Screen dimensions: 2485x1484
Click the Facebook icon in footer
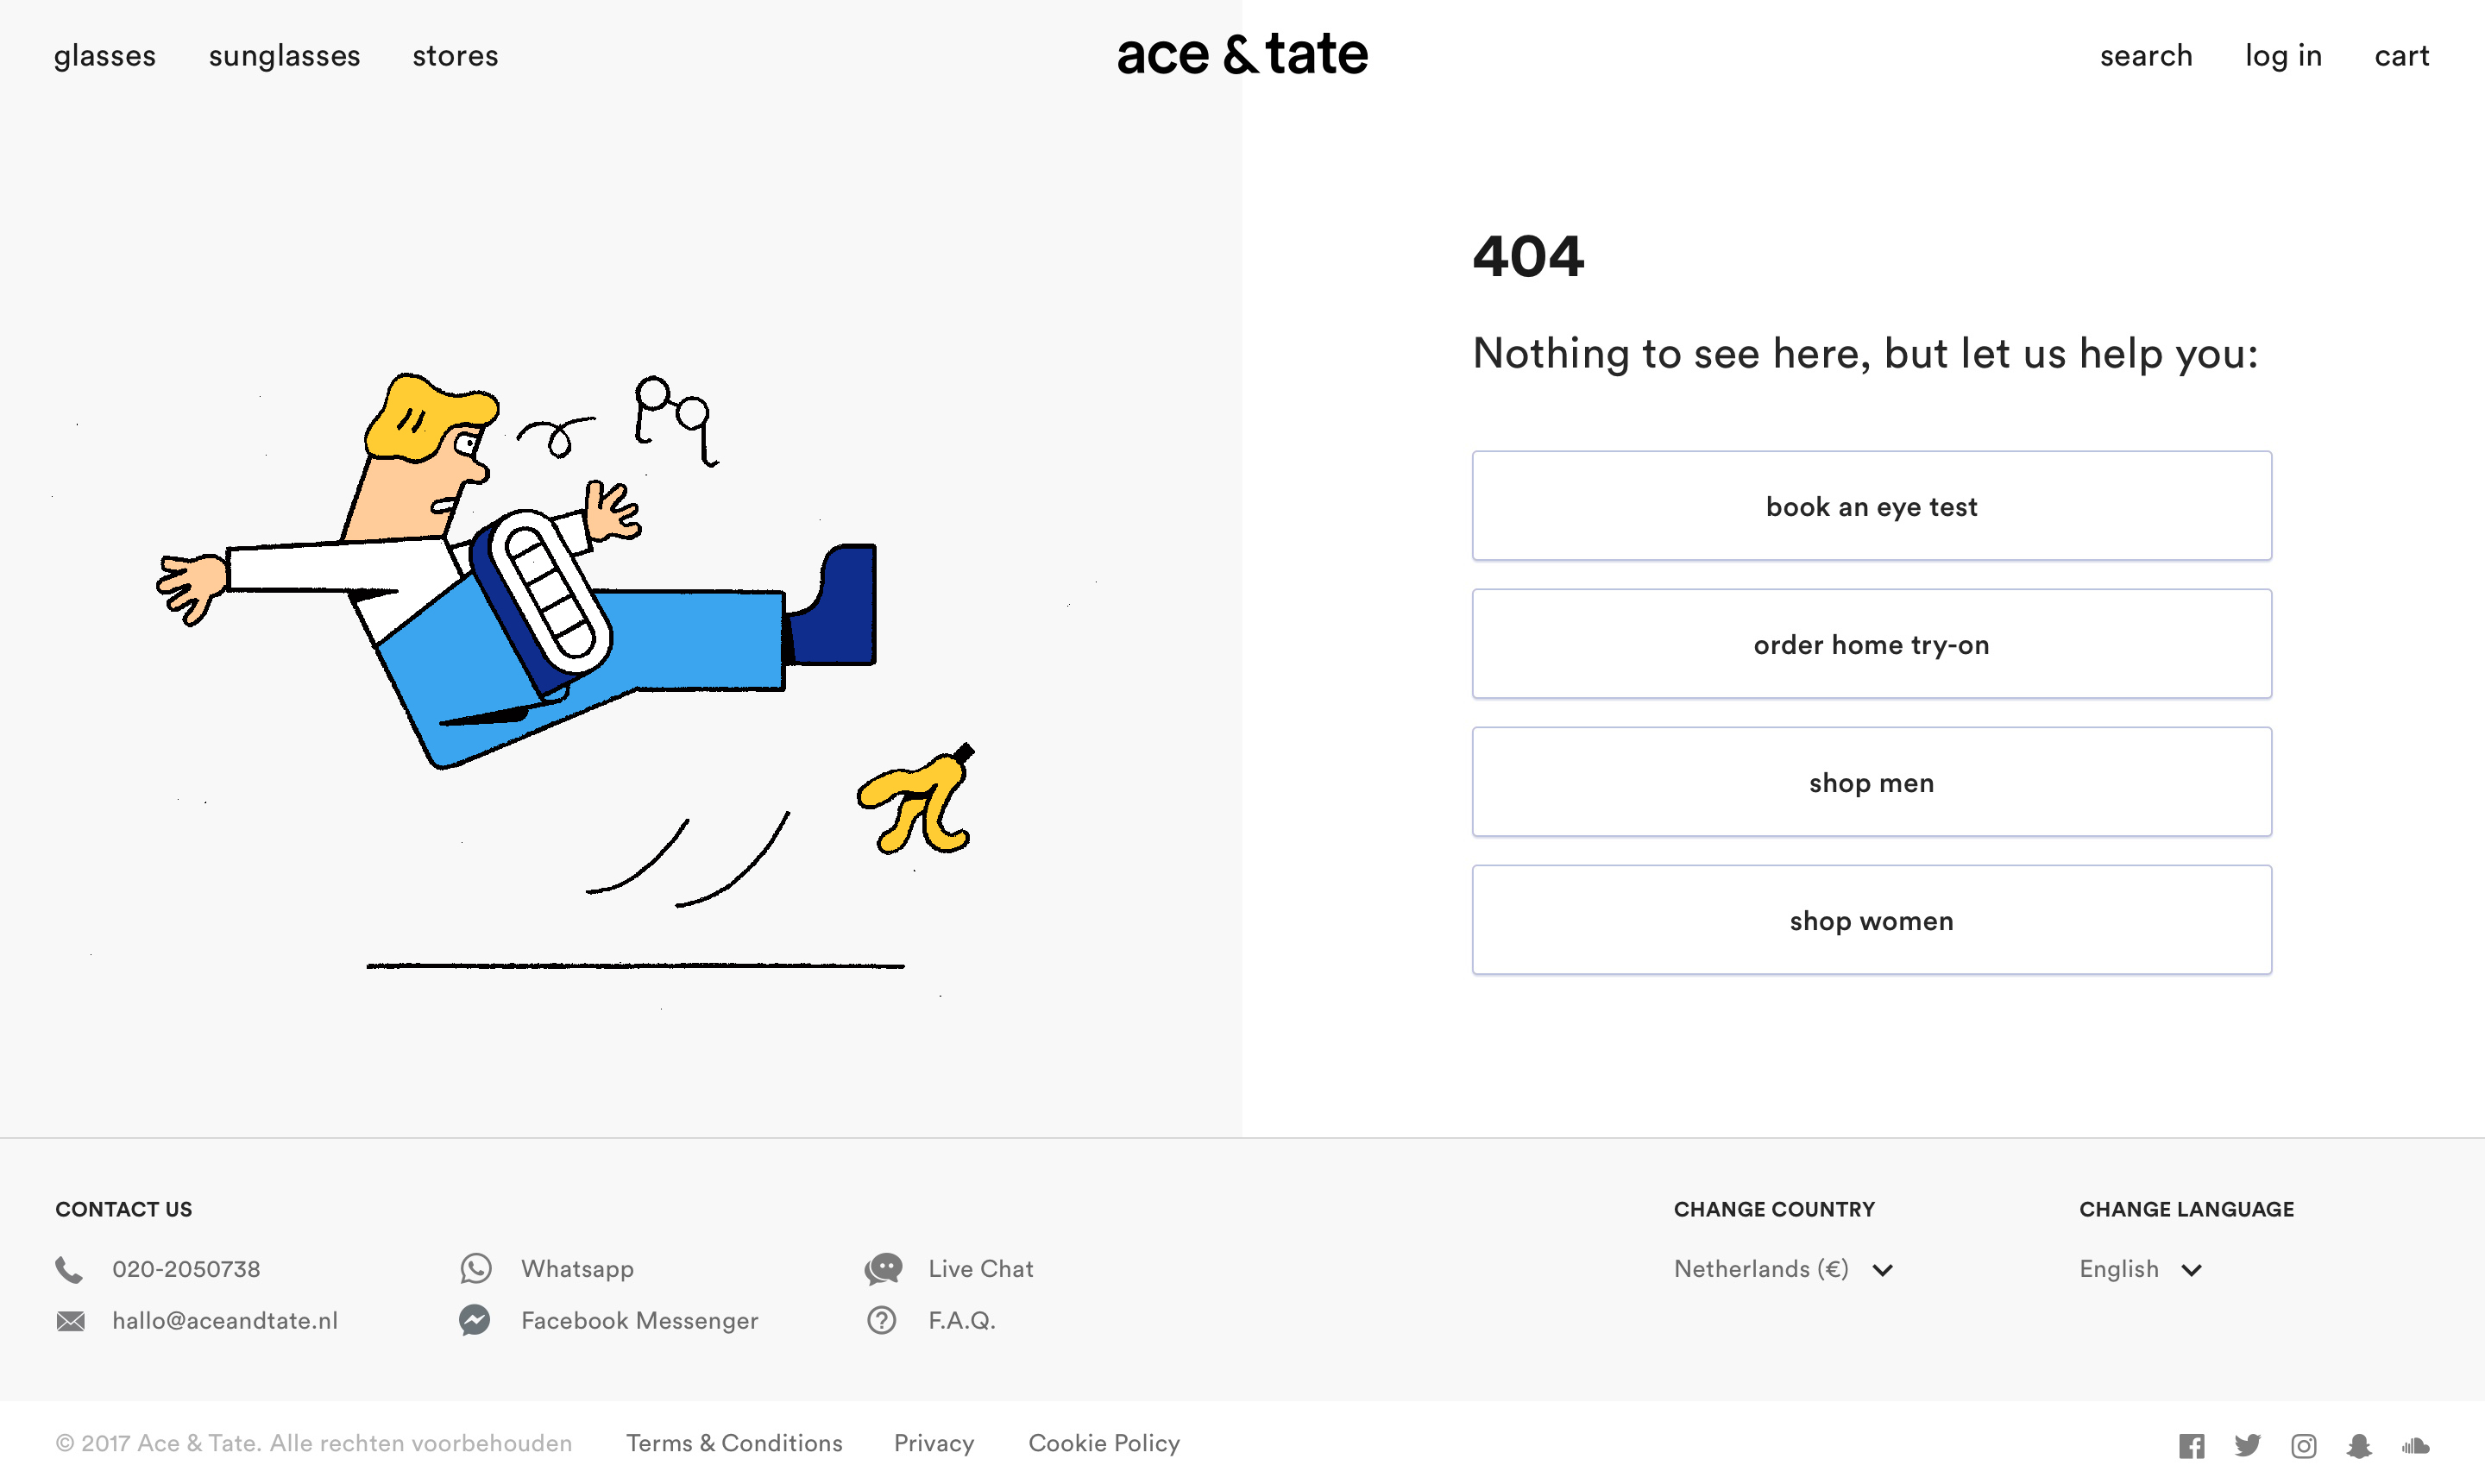2191,1446
